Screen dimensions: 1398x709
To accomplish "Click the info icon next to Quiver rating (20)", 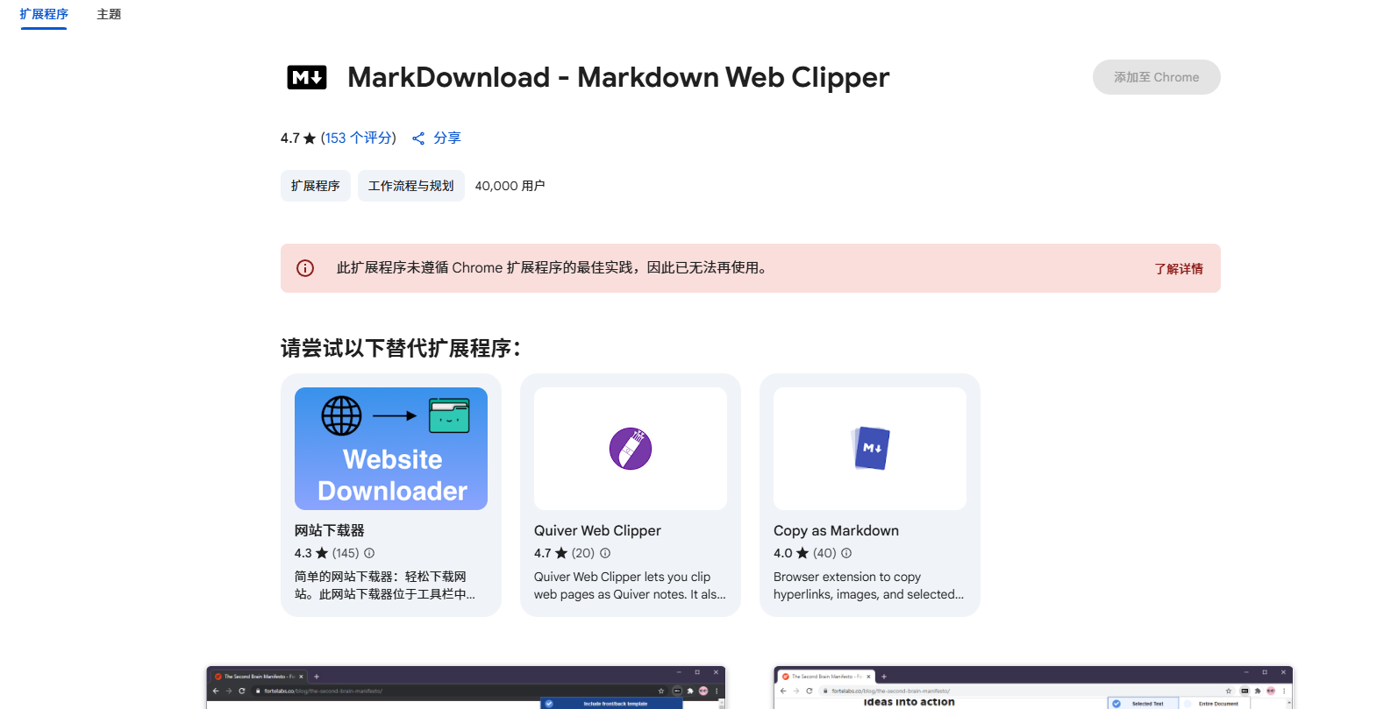I will pos(605,553).
